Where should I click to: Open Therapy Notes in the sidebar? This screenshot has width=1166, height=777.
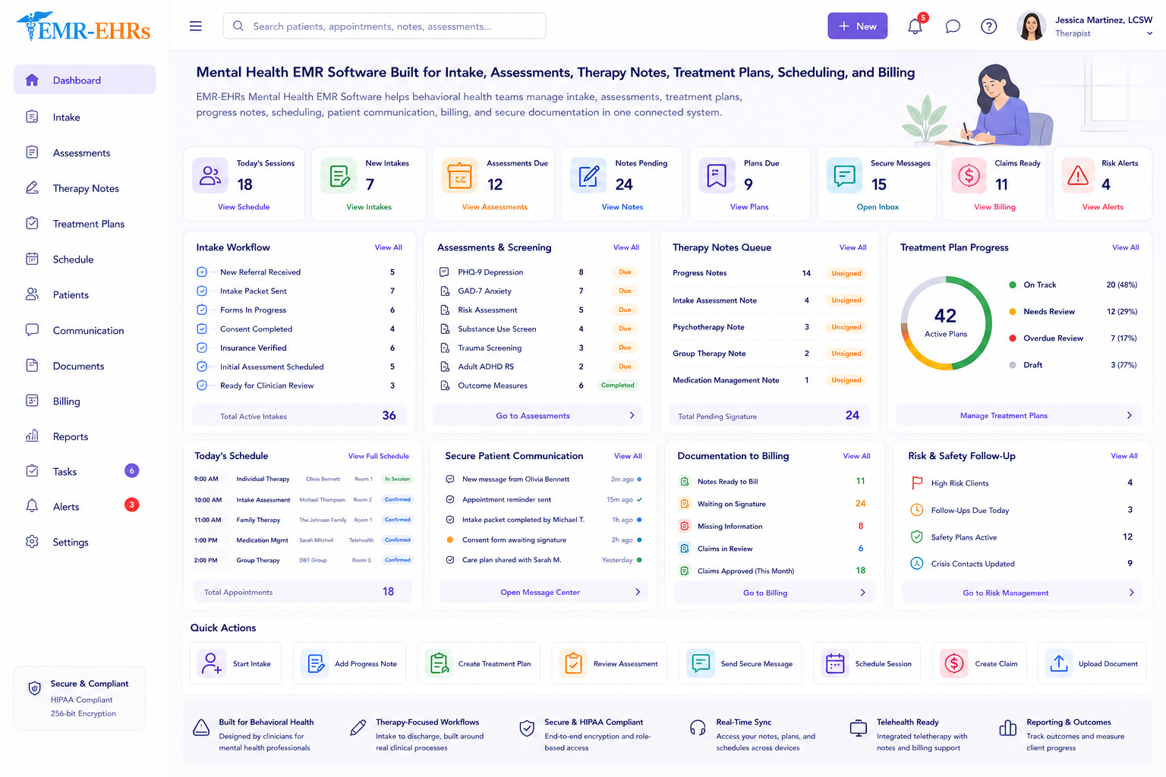click(85, 188)
